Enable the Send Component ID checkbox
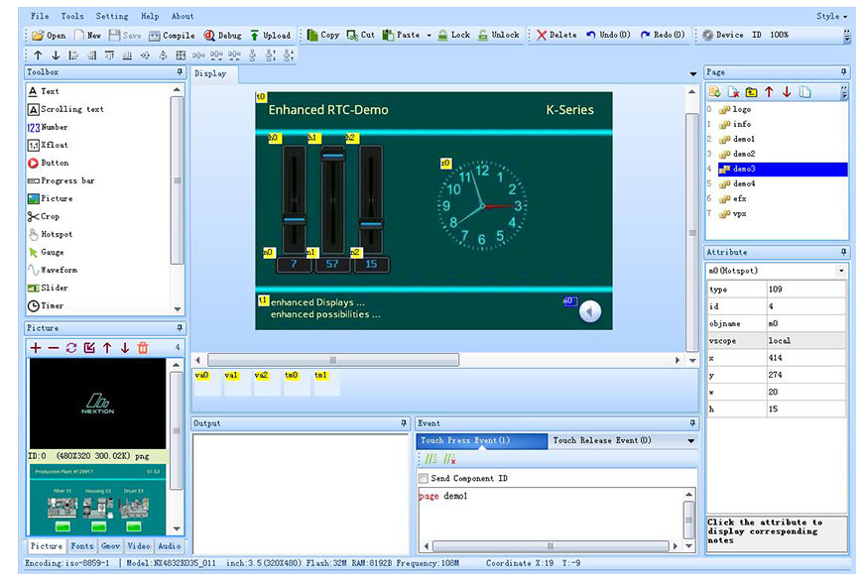Screen dimensions: 864x583 422,476
